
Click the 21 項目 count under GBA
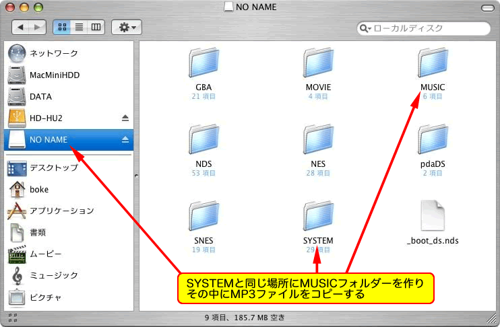[x=204, y=96]
